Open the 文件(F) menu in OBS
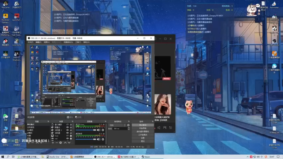The width and height of the screenshot is (283, 159). [30, 42]
